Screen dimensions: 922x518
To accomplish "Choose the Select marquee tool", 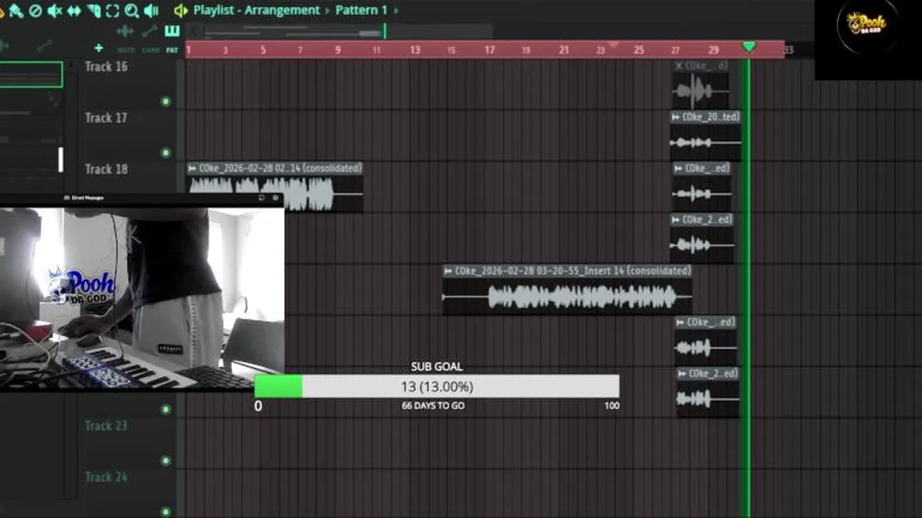I will coord(112,11).
